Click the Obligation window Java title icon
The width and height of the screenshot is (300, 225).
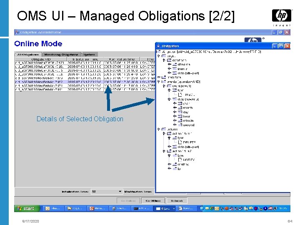point(158,46)
